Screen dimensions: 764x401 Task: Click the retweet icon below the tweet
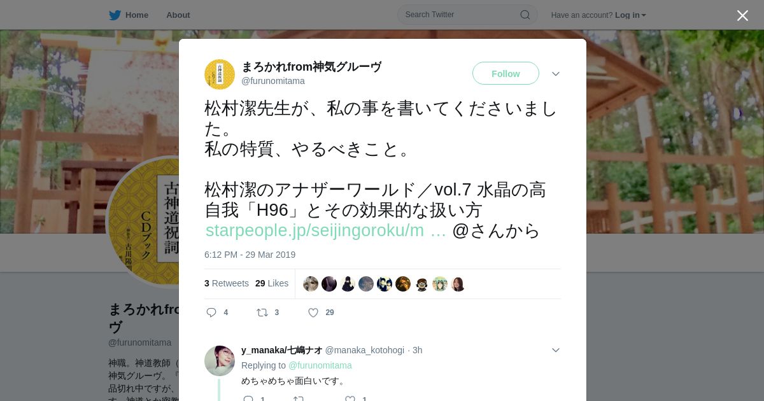pyautogui.click(x=262, y=313)
